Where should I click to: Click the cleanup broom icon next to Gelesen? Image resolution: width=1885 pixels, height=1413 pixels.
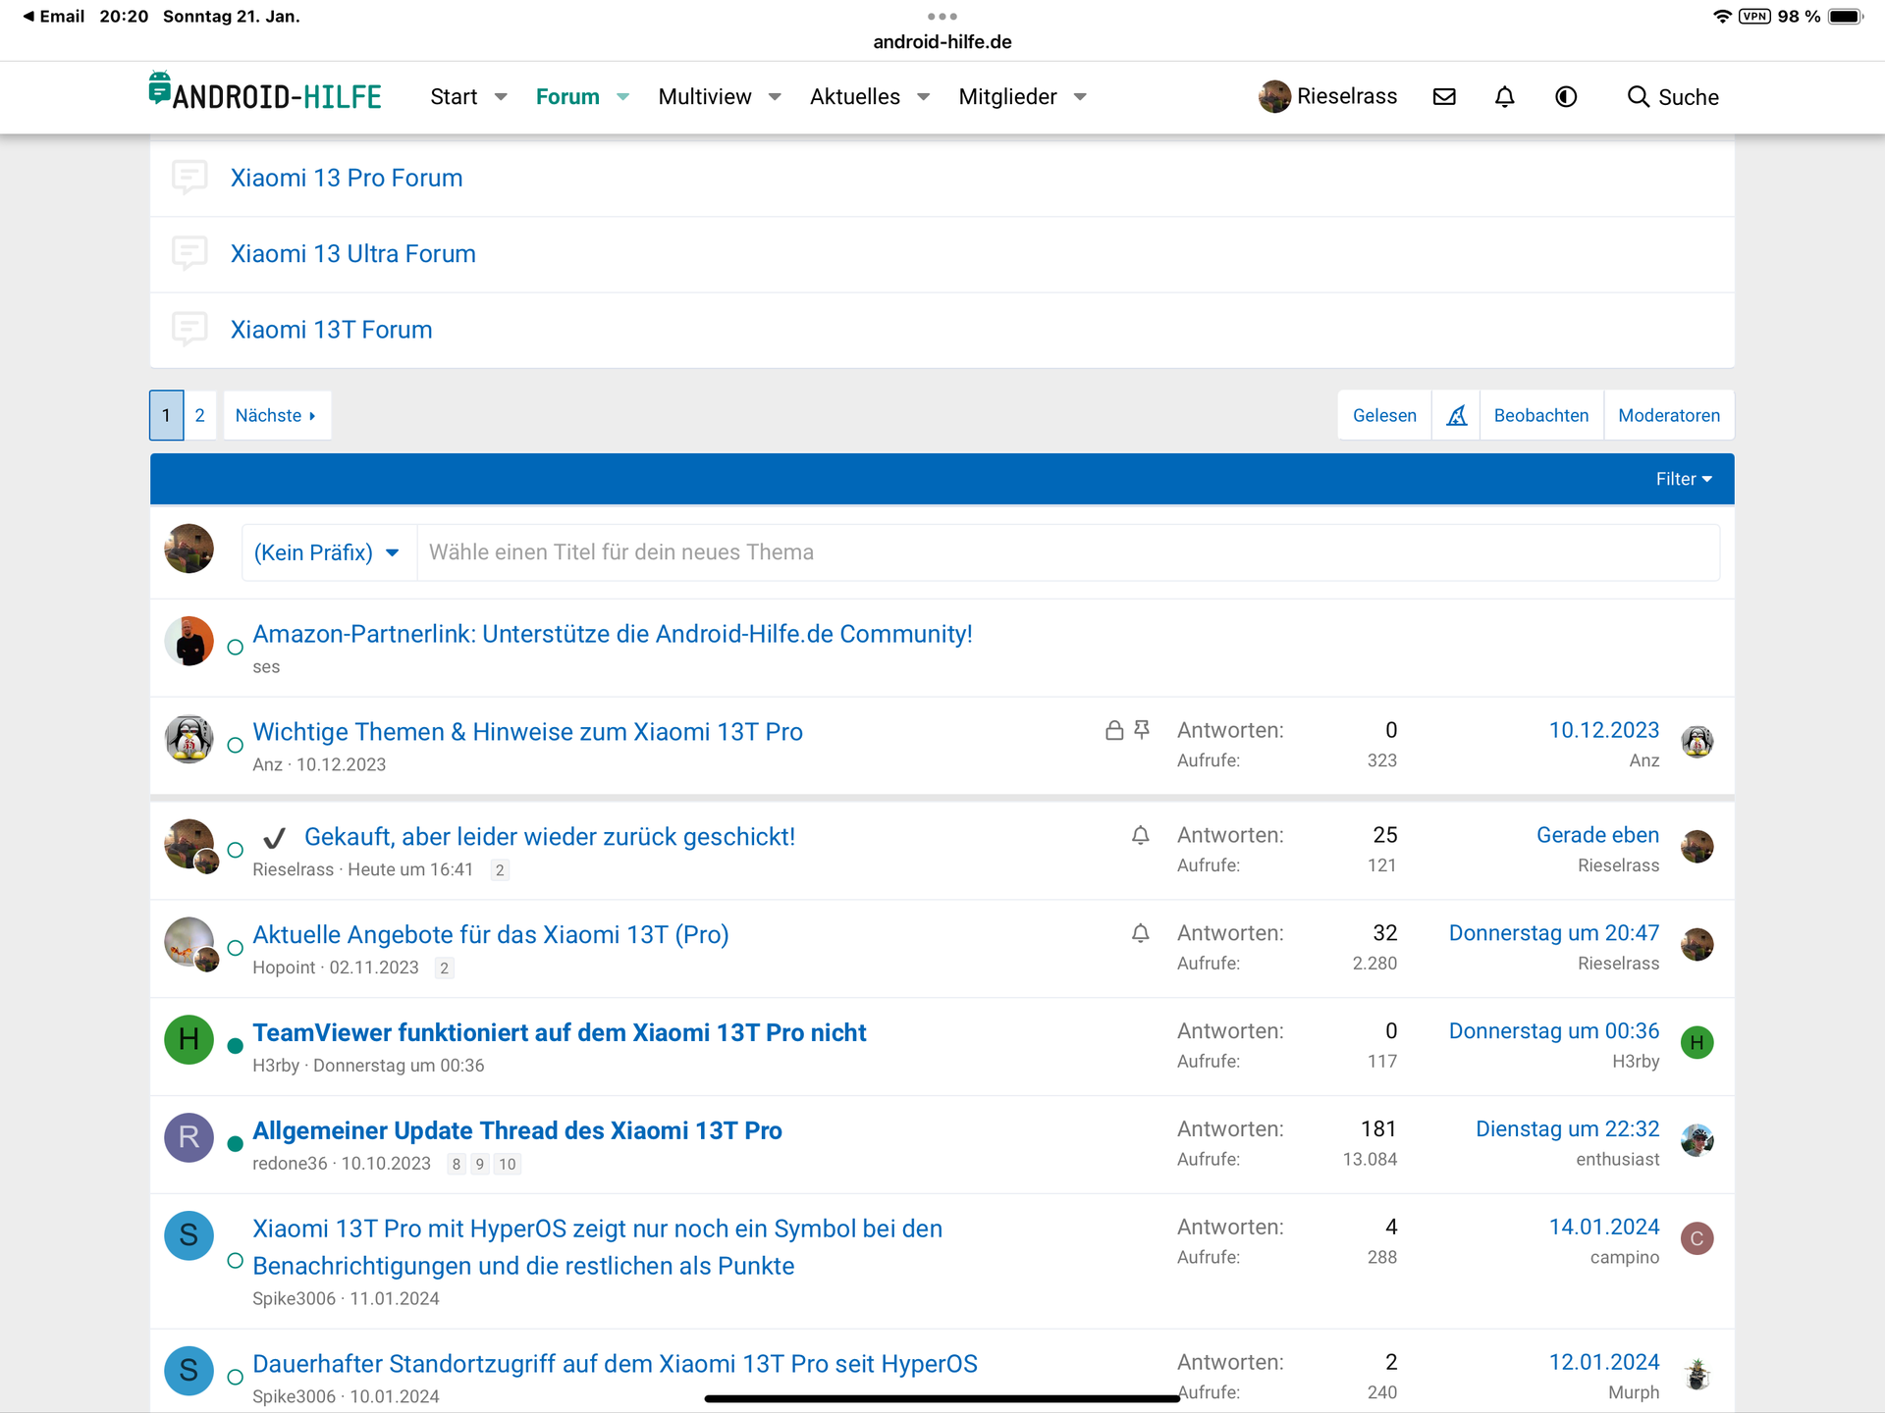1456,415
